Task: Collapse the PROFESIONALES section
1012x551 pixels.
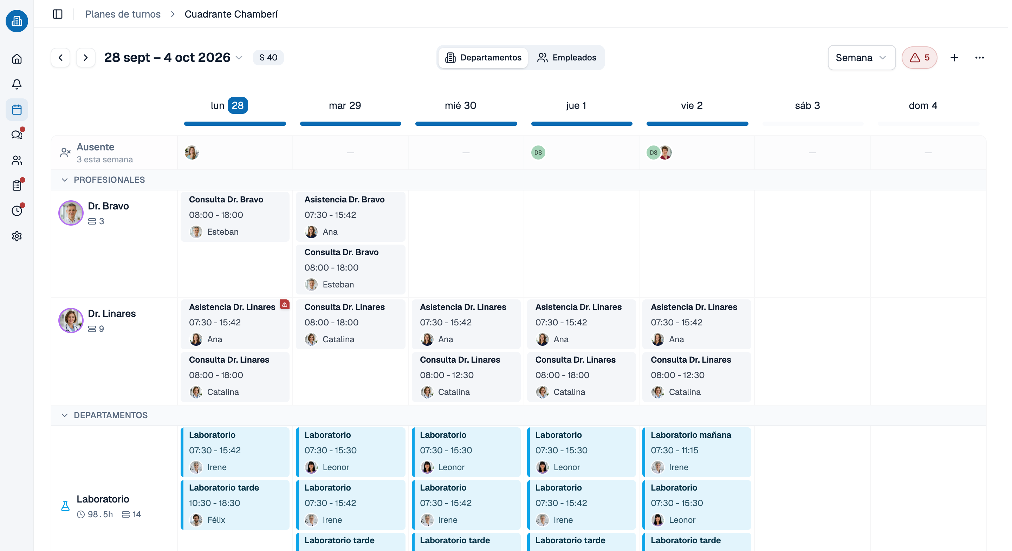Action: click(64, 180)
